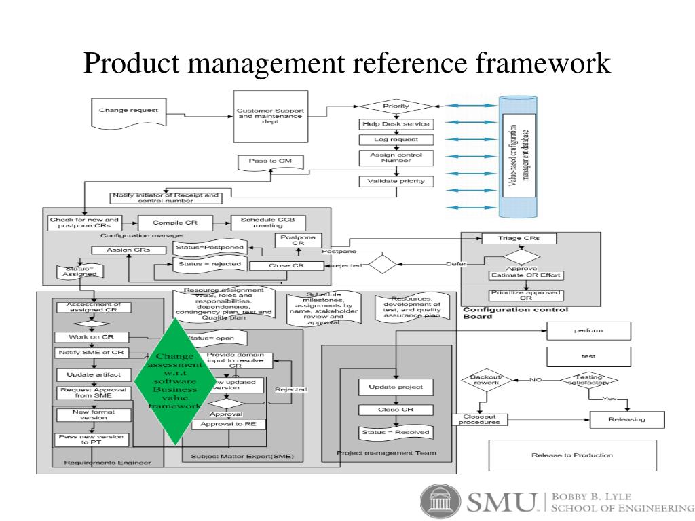Click the 'Work on CR' box
The width and height of the screenshot is (695, 521).
pos(92,337)
